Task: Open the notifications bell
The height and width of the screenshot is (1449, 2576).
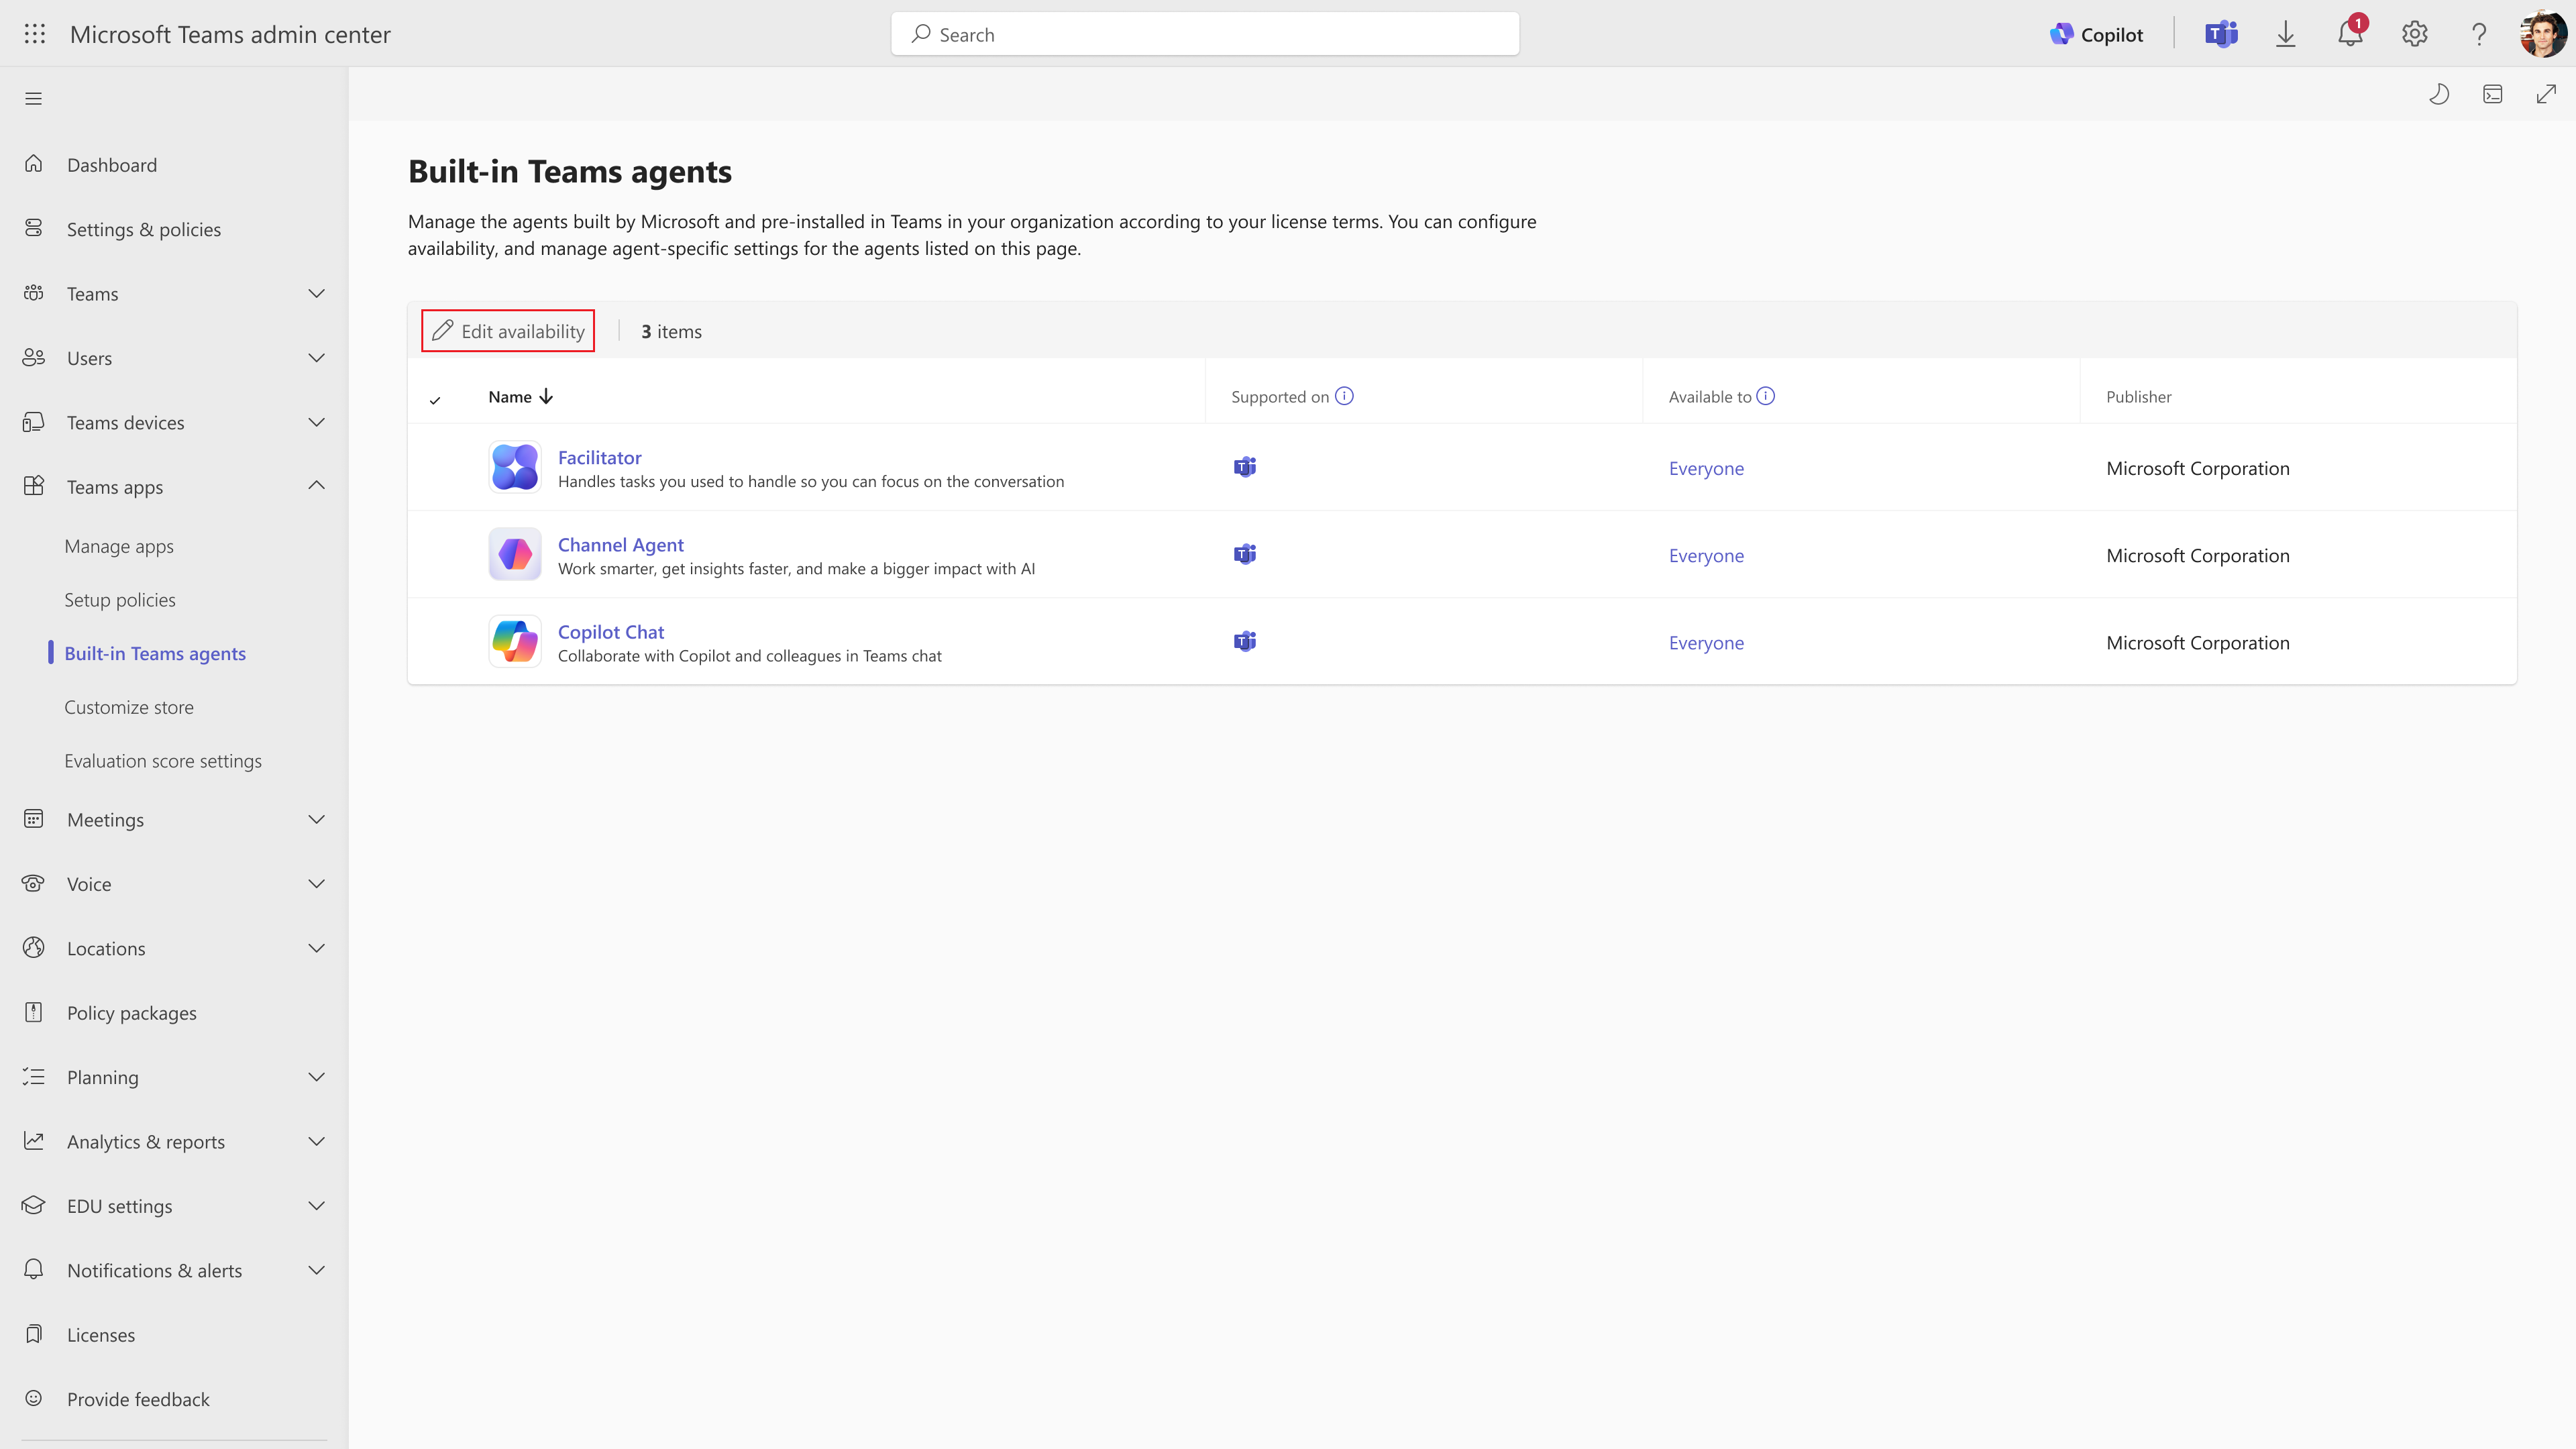Action: [2350, 34]
